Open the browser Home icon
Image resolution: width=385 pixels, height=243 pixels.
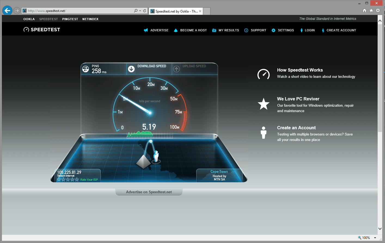click(x=365, y=11)
